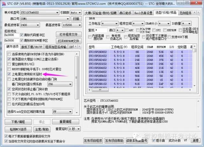This screenshot has width=204, height=147.
Task: Open 选型/价格/样品 tab
Action: (166, 12)
